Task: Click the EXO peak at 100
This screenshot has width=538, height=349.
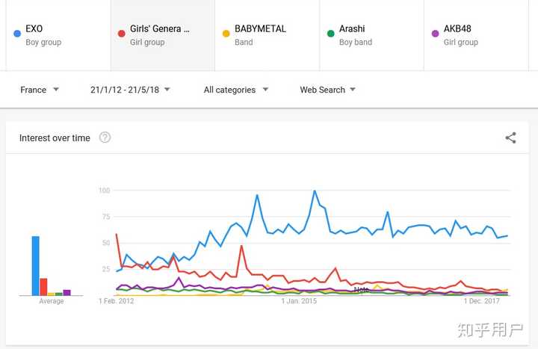Action: (315, 191)
